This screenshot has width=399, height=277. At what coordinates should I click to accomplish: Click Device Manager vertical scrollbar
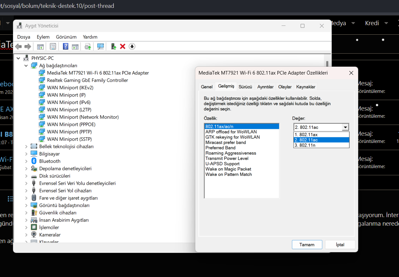(x=327, y=64)
